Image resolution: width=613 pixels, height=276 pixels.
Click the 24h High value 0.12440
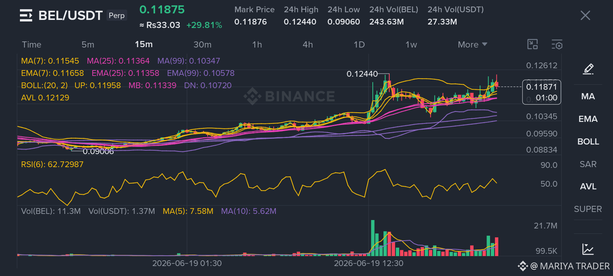click(x=300, y=22)
